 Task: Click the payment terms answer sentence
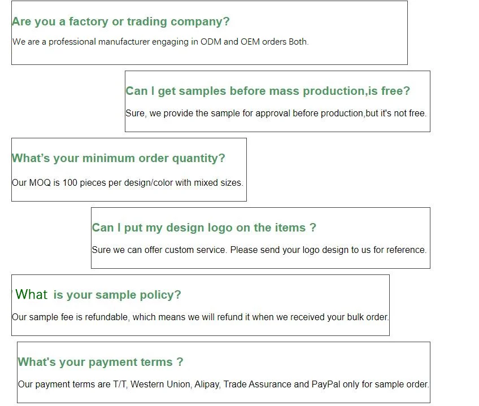[223, 384]
